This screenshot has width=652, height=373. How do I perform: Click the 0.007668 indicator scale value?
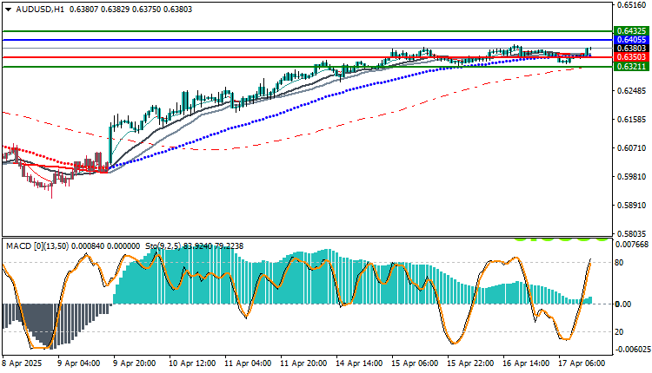tap(632, 245)
